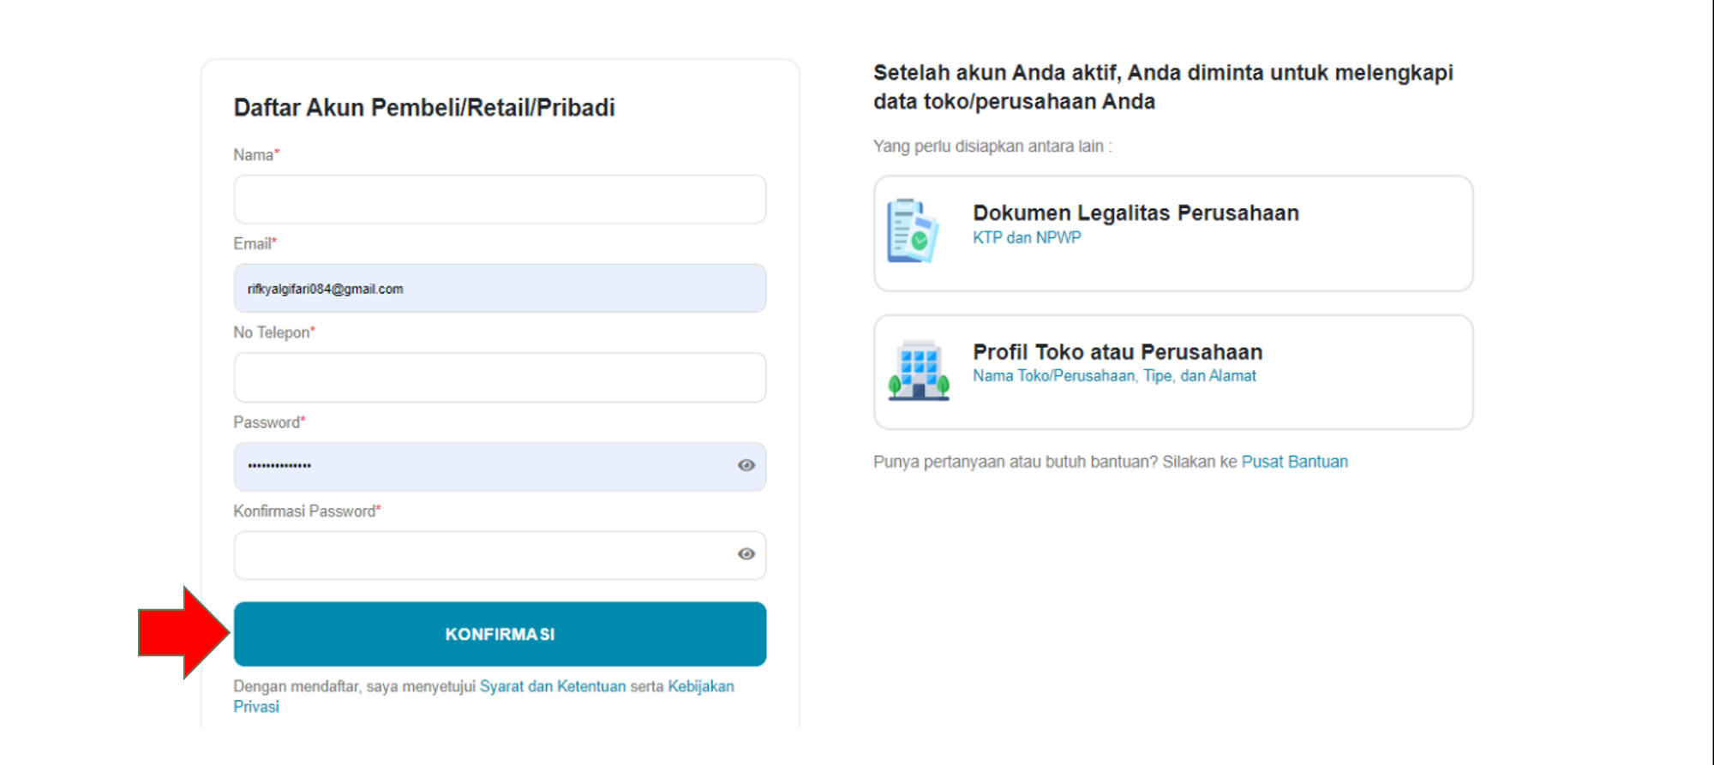Screen dimensions: 1714x765
Task: Select the Dokumen Legalitas Perusahaan card
Action: point(1173,234)
